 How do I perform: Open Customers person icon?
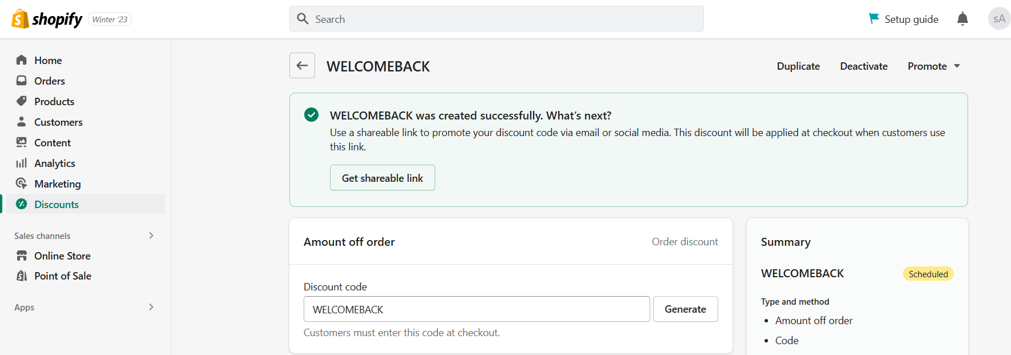click(x=22, y=122)
